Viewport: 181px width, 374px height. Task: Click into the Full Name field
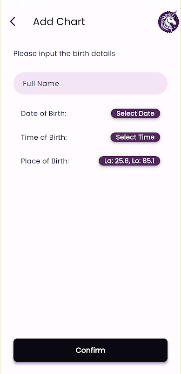[90, 84]
